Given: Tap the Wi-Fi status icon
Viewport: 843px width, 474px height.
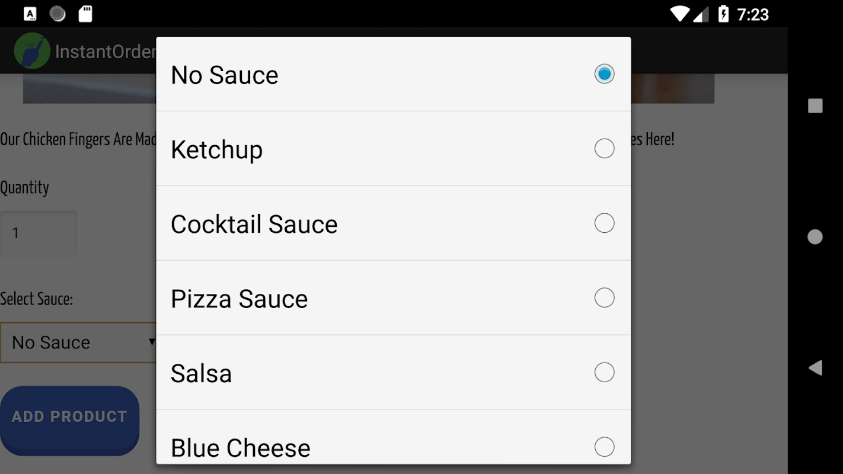Looking at the screenshot, I should click(680, 14).
